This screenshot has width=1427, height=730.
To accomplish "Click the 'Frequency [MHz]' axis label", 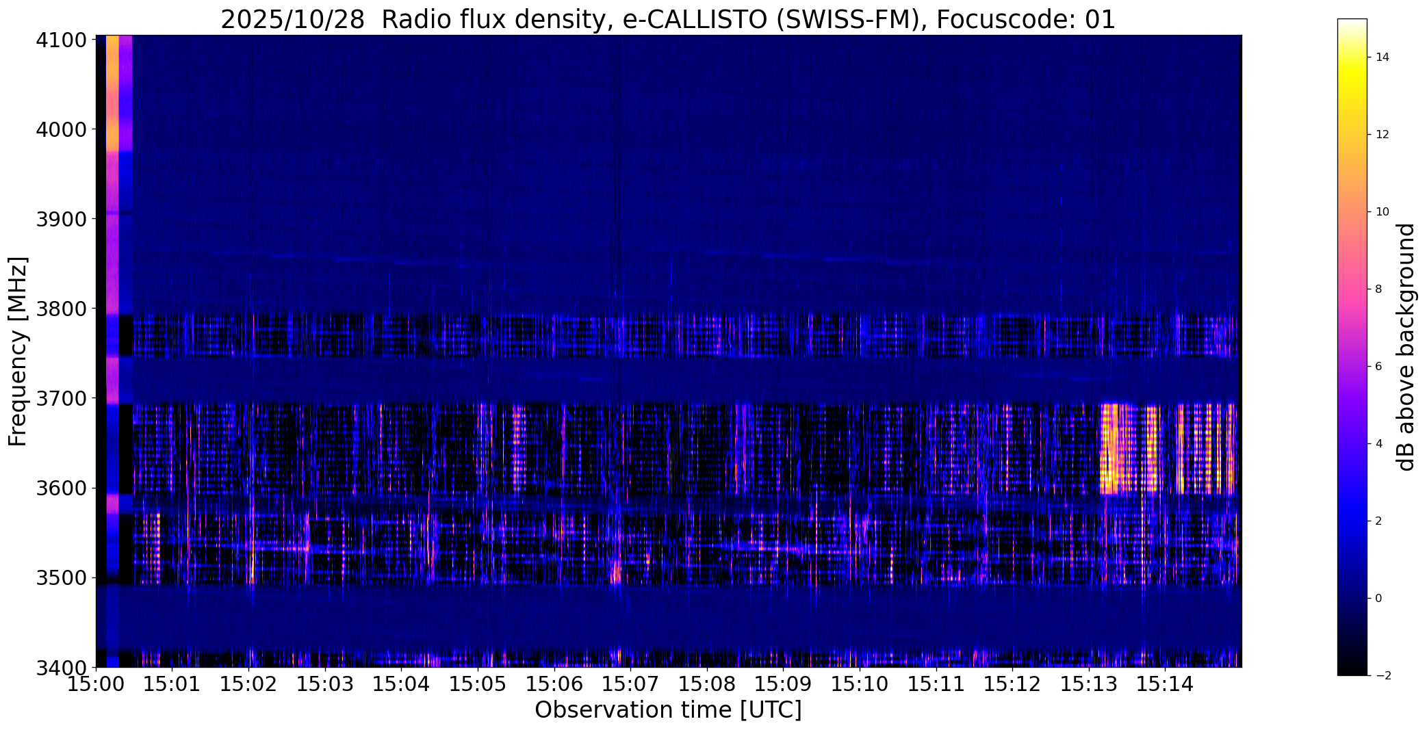I will (18, 351).
